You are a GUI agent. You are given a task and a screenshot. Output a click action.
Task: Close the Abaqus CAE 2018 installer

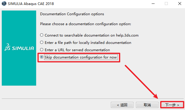point(179,4)
